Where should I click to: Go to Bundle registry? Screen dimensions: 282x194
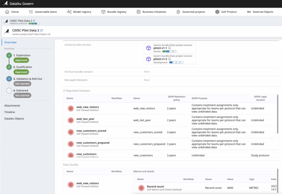[x=114, y=12]
